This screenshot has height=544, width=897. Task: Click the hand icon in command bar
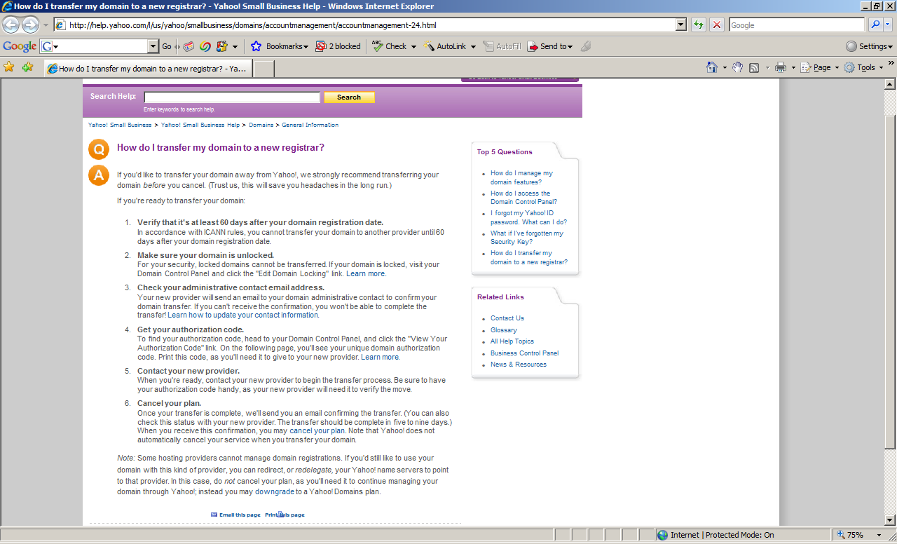coord(737,67)
